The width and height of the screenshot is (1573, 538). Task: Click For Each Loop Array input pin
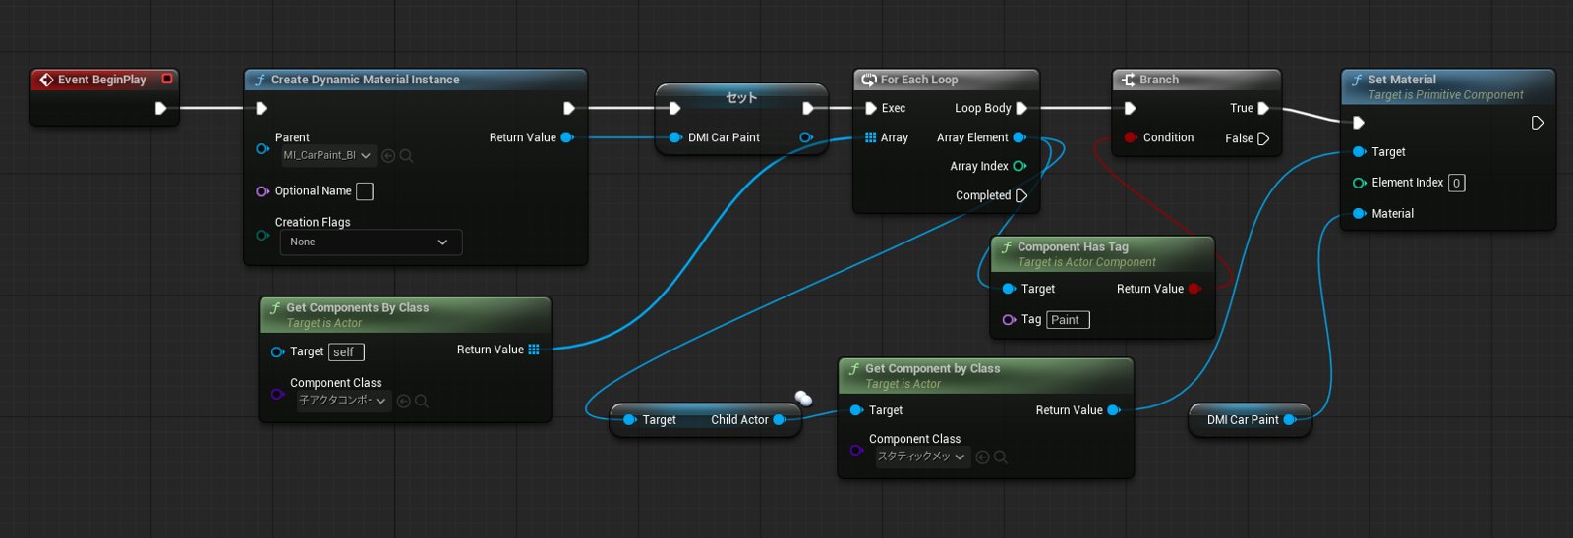[871, 137]
